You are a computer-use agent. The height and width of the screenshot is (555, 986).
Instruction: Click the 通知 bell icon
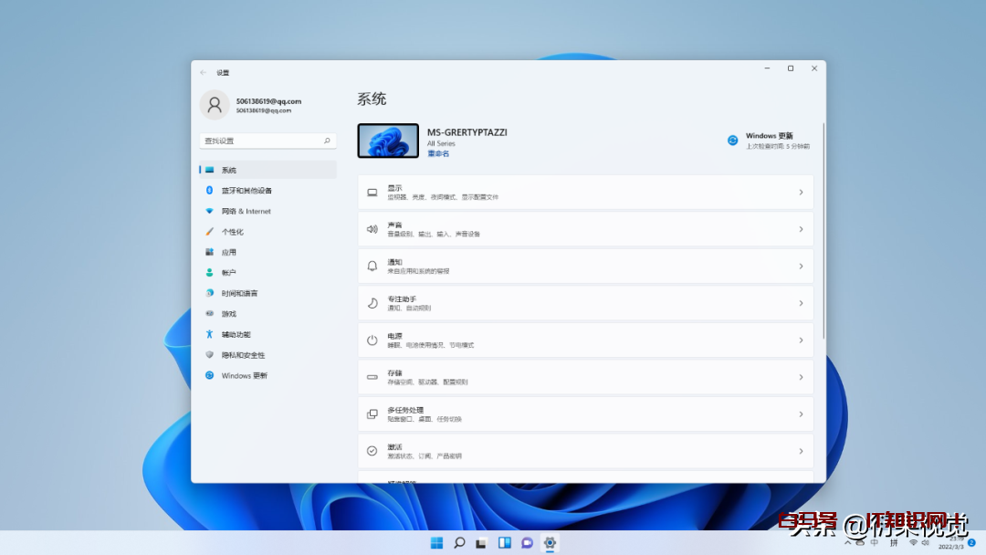[372, 267]
